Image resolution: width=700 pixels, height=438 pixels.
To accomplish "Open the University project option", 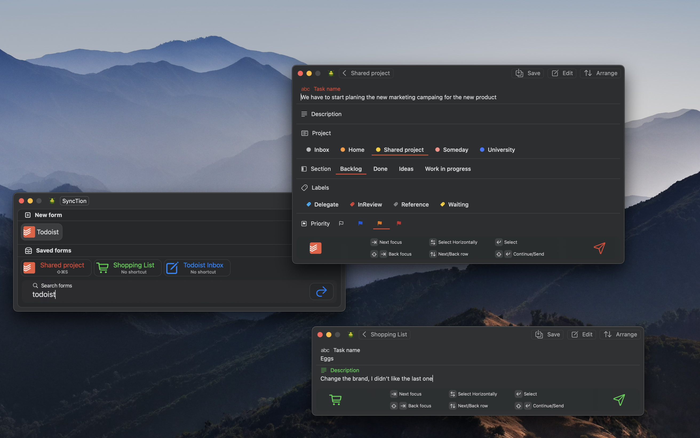I will 501,149.
